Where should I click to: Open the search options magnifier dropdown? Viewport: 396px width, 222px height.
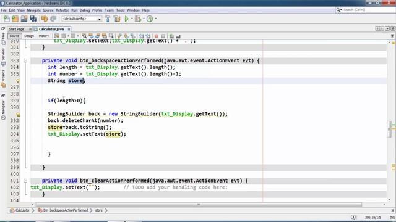(338, 10)
